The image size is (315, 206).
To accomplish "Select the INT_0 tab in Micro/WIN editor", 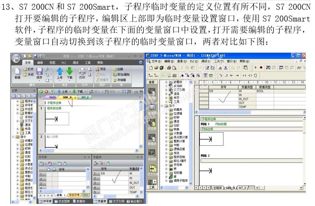I will tap(242, 188).
